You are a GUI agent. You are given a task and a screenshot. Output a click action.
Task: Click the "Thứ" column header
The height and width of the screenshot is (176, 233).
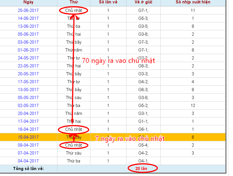pyautogui.click(x=74, y=2)
